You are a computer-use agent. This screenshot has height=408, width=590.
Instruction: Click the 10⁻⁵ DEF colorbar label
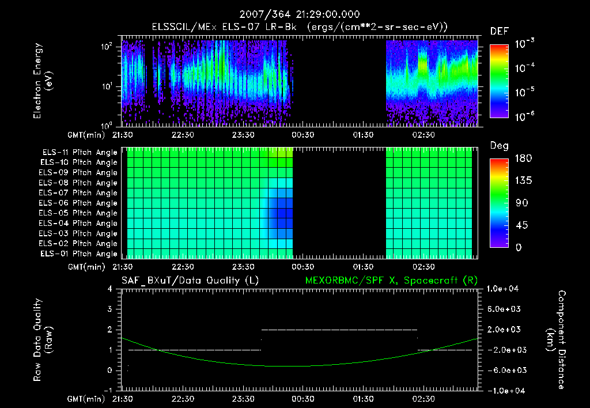pos(524,92)
